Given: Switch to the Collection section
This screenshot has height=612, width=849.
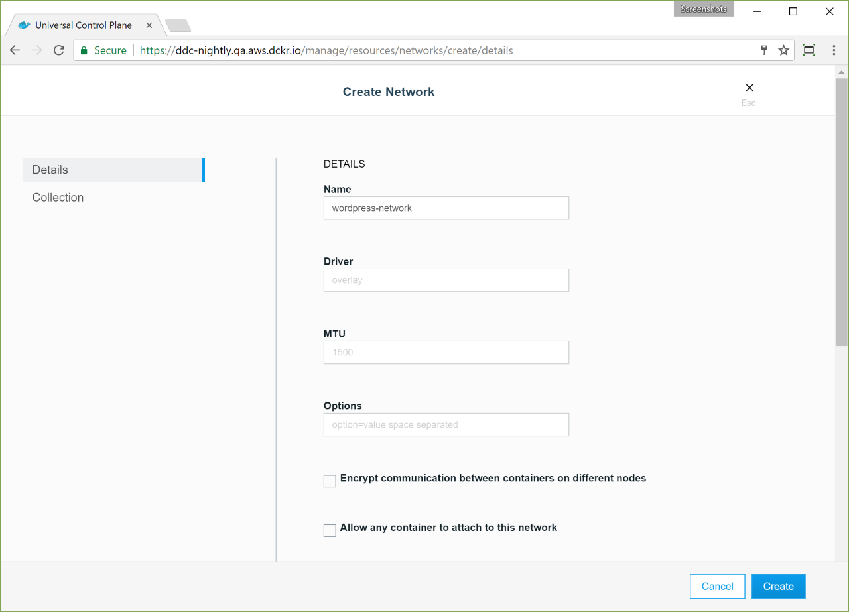Looking at the screenshot, I should click(58, 198).
